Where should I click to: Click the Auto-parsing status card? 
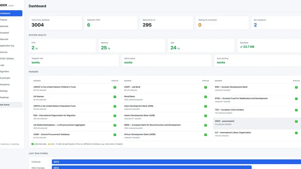coord(258,60)
